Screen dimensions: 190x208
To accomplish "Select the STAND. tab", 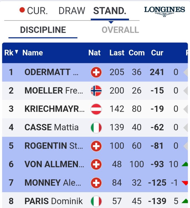I will pyautogui.click(x=110, y=11).
